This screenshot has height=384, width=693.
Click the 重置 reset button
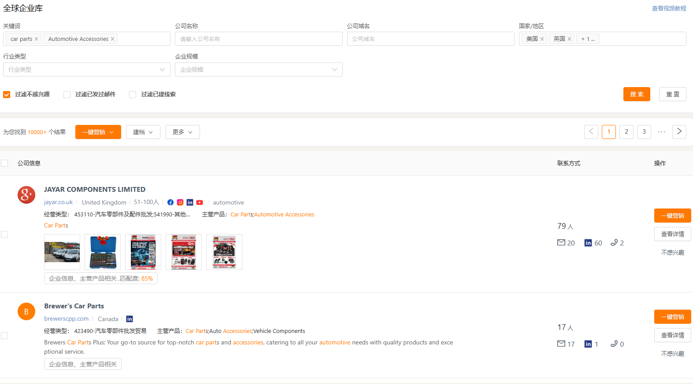click(x=673, y=94)
